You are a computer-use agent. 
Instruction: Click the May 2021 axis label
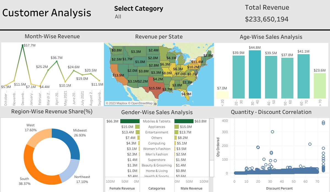[x=65, y=98]
